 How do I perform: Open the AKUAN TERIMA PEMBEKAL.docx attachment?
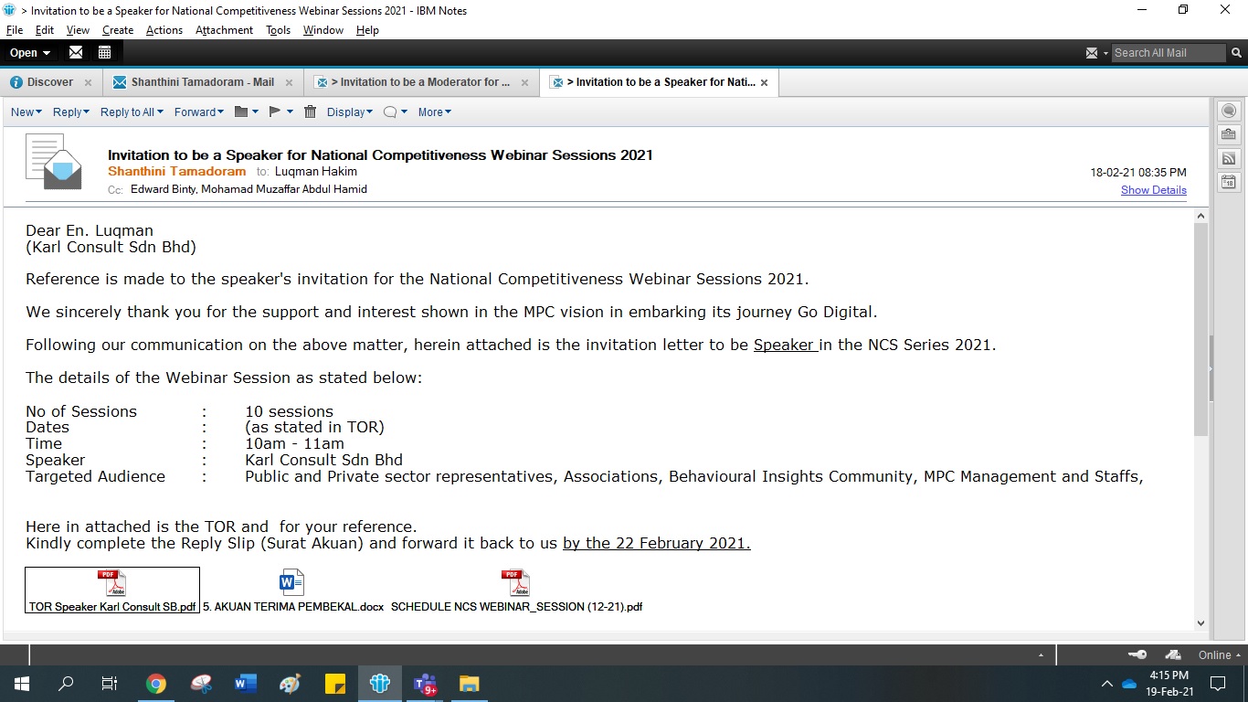click(x=292, y=590)
